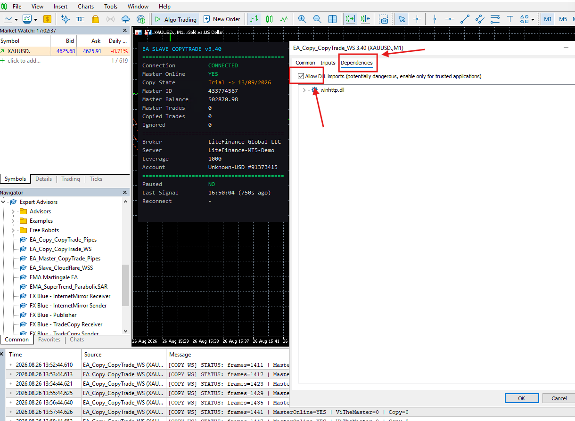Image resolution: width=575 pixels, height=421 pixels.
Task: Zoom out the chart with magnifier minus
Action: [x=317, y=19]
